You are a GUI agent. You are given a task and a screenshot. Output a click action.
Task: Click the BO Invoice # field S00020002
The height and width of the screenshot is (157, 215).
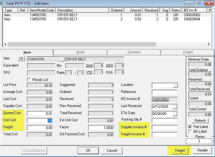tap(165, 99)
